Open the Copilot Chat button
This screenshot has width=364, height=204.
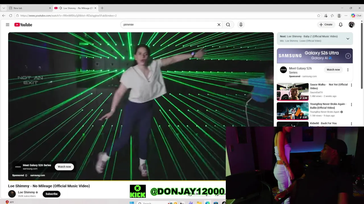(x=356, y=16)
